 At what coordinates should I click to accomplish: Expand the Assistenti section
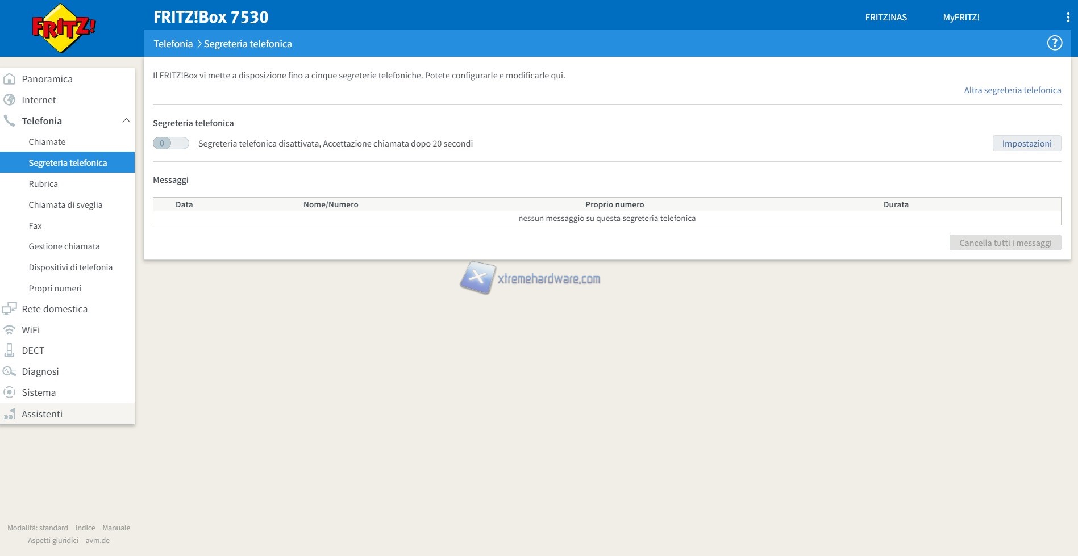(x=42, y=414)
